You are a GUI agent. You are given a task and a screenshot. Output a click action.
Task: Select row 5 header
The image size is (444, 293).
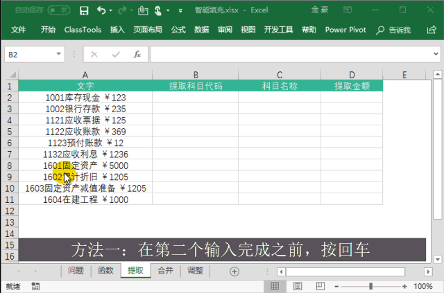tap(10, 132)
